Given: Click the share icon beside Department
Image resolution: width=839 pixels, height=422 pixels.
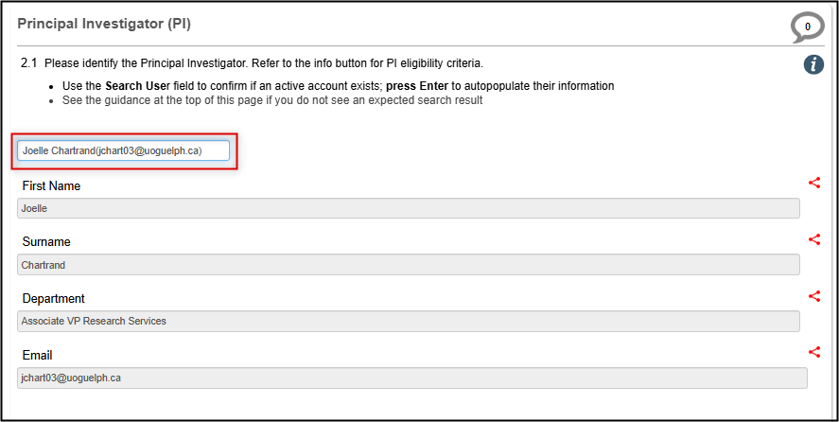Looking at the screenshot, I should pos(814,296).
